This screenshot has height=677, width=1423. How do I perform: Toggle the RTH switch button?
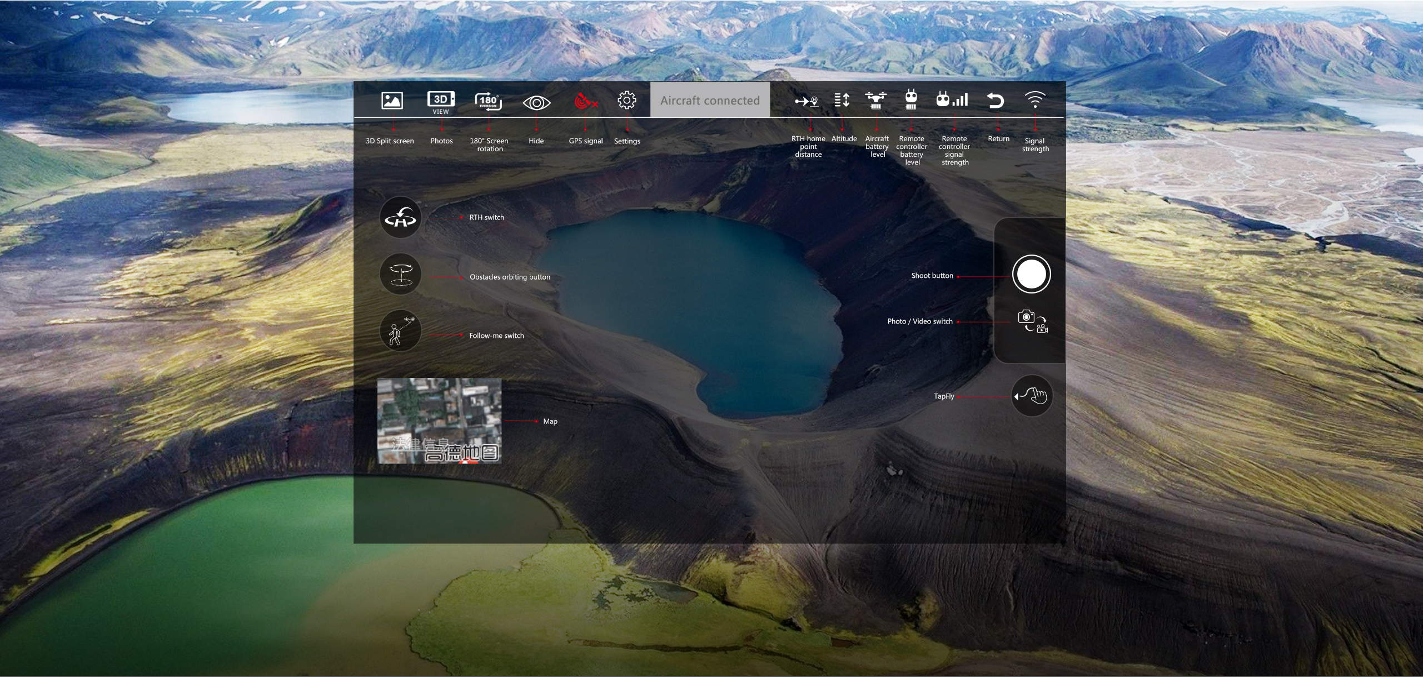point(400,217)
